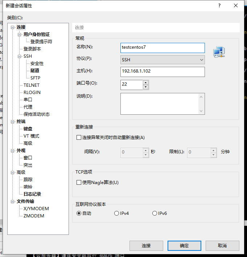Select 安全性 under SSH

pos(37,64)
